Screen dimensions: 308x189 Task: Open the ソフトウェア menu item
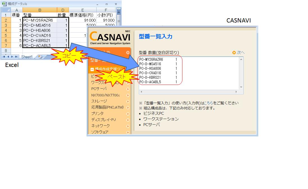(100, 132)
